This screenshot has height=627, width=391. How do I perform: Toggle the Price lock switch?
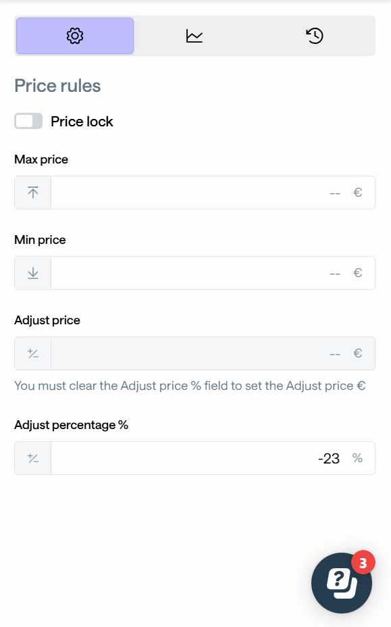28,121
